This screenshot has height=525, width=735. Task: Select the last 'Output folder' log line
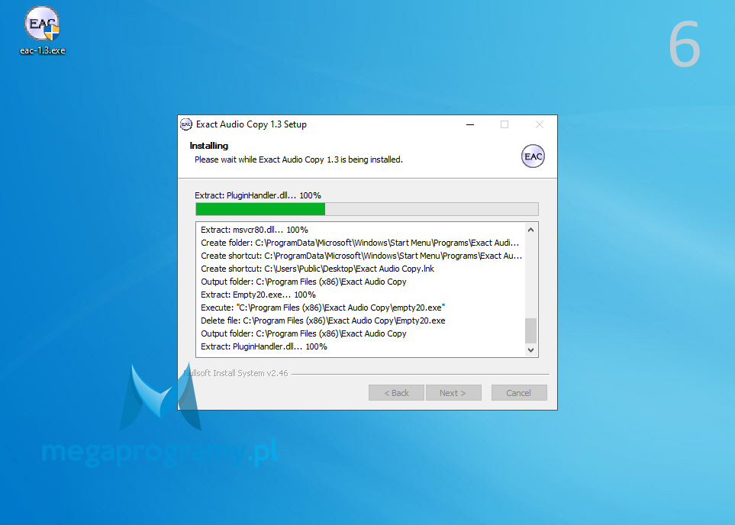pyautogui.click(x=303, y=333)
